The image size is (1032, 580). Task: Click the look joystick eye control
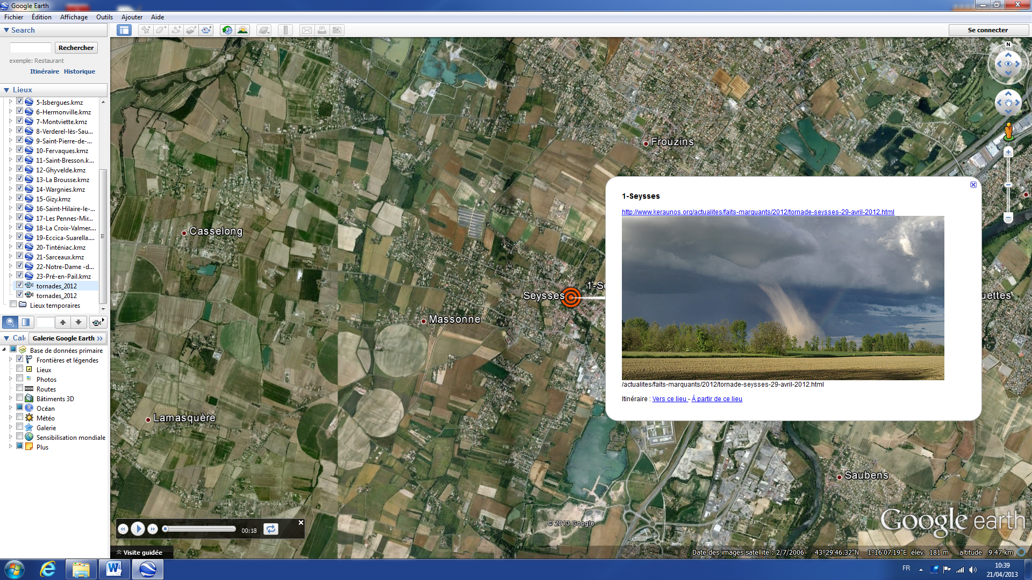click(1008, 63)
